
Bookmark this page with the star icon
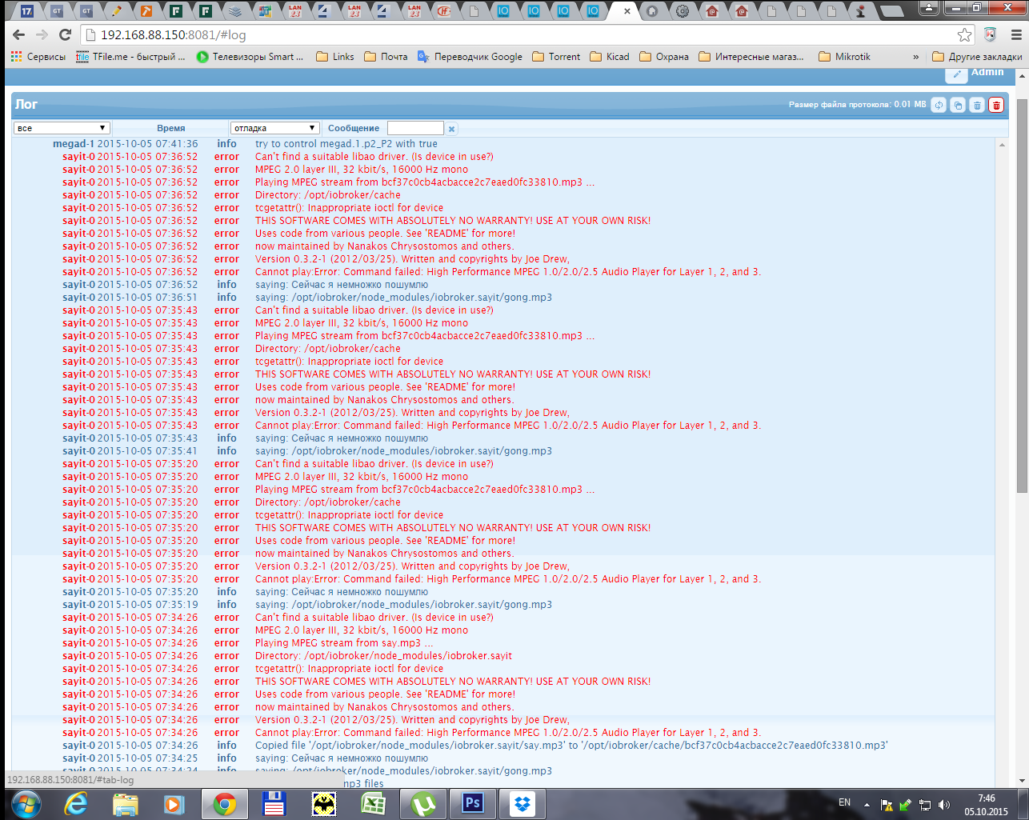[965, 34]
